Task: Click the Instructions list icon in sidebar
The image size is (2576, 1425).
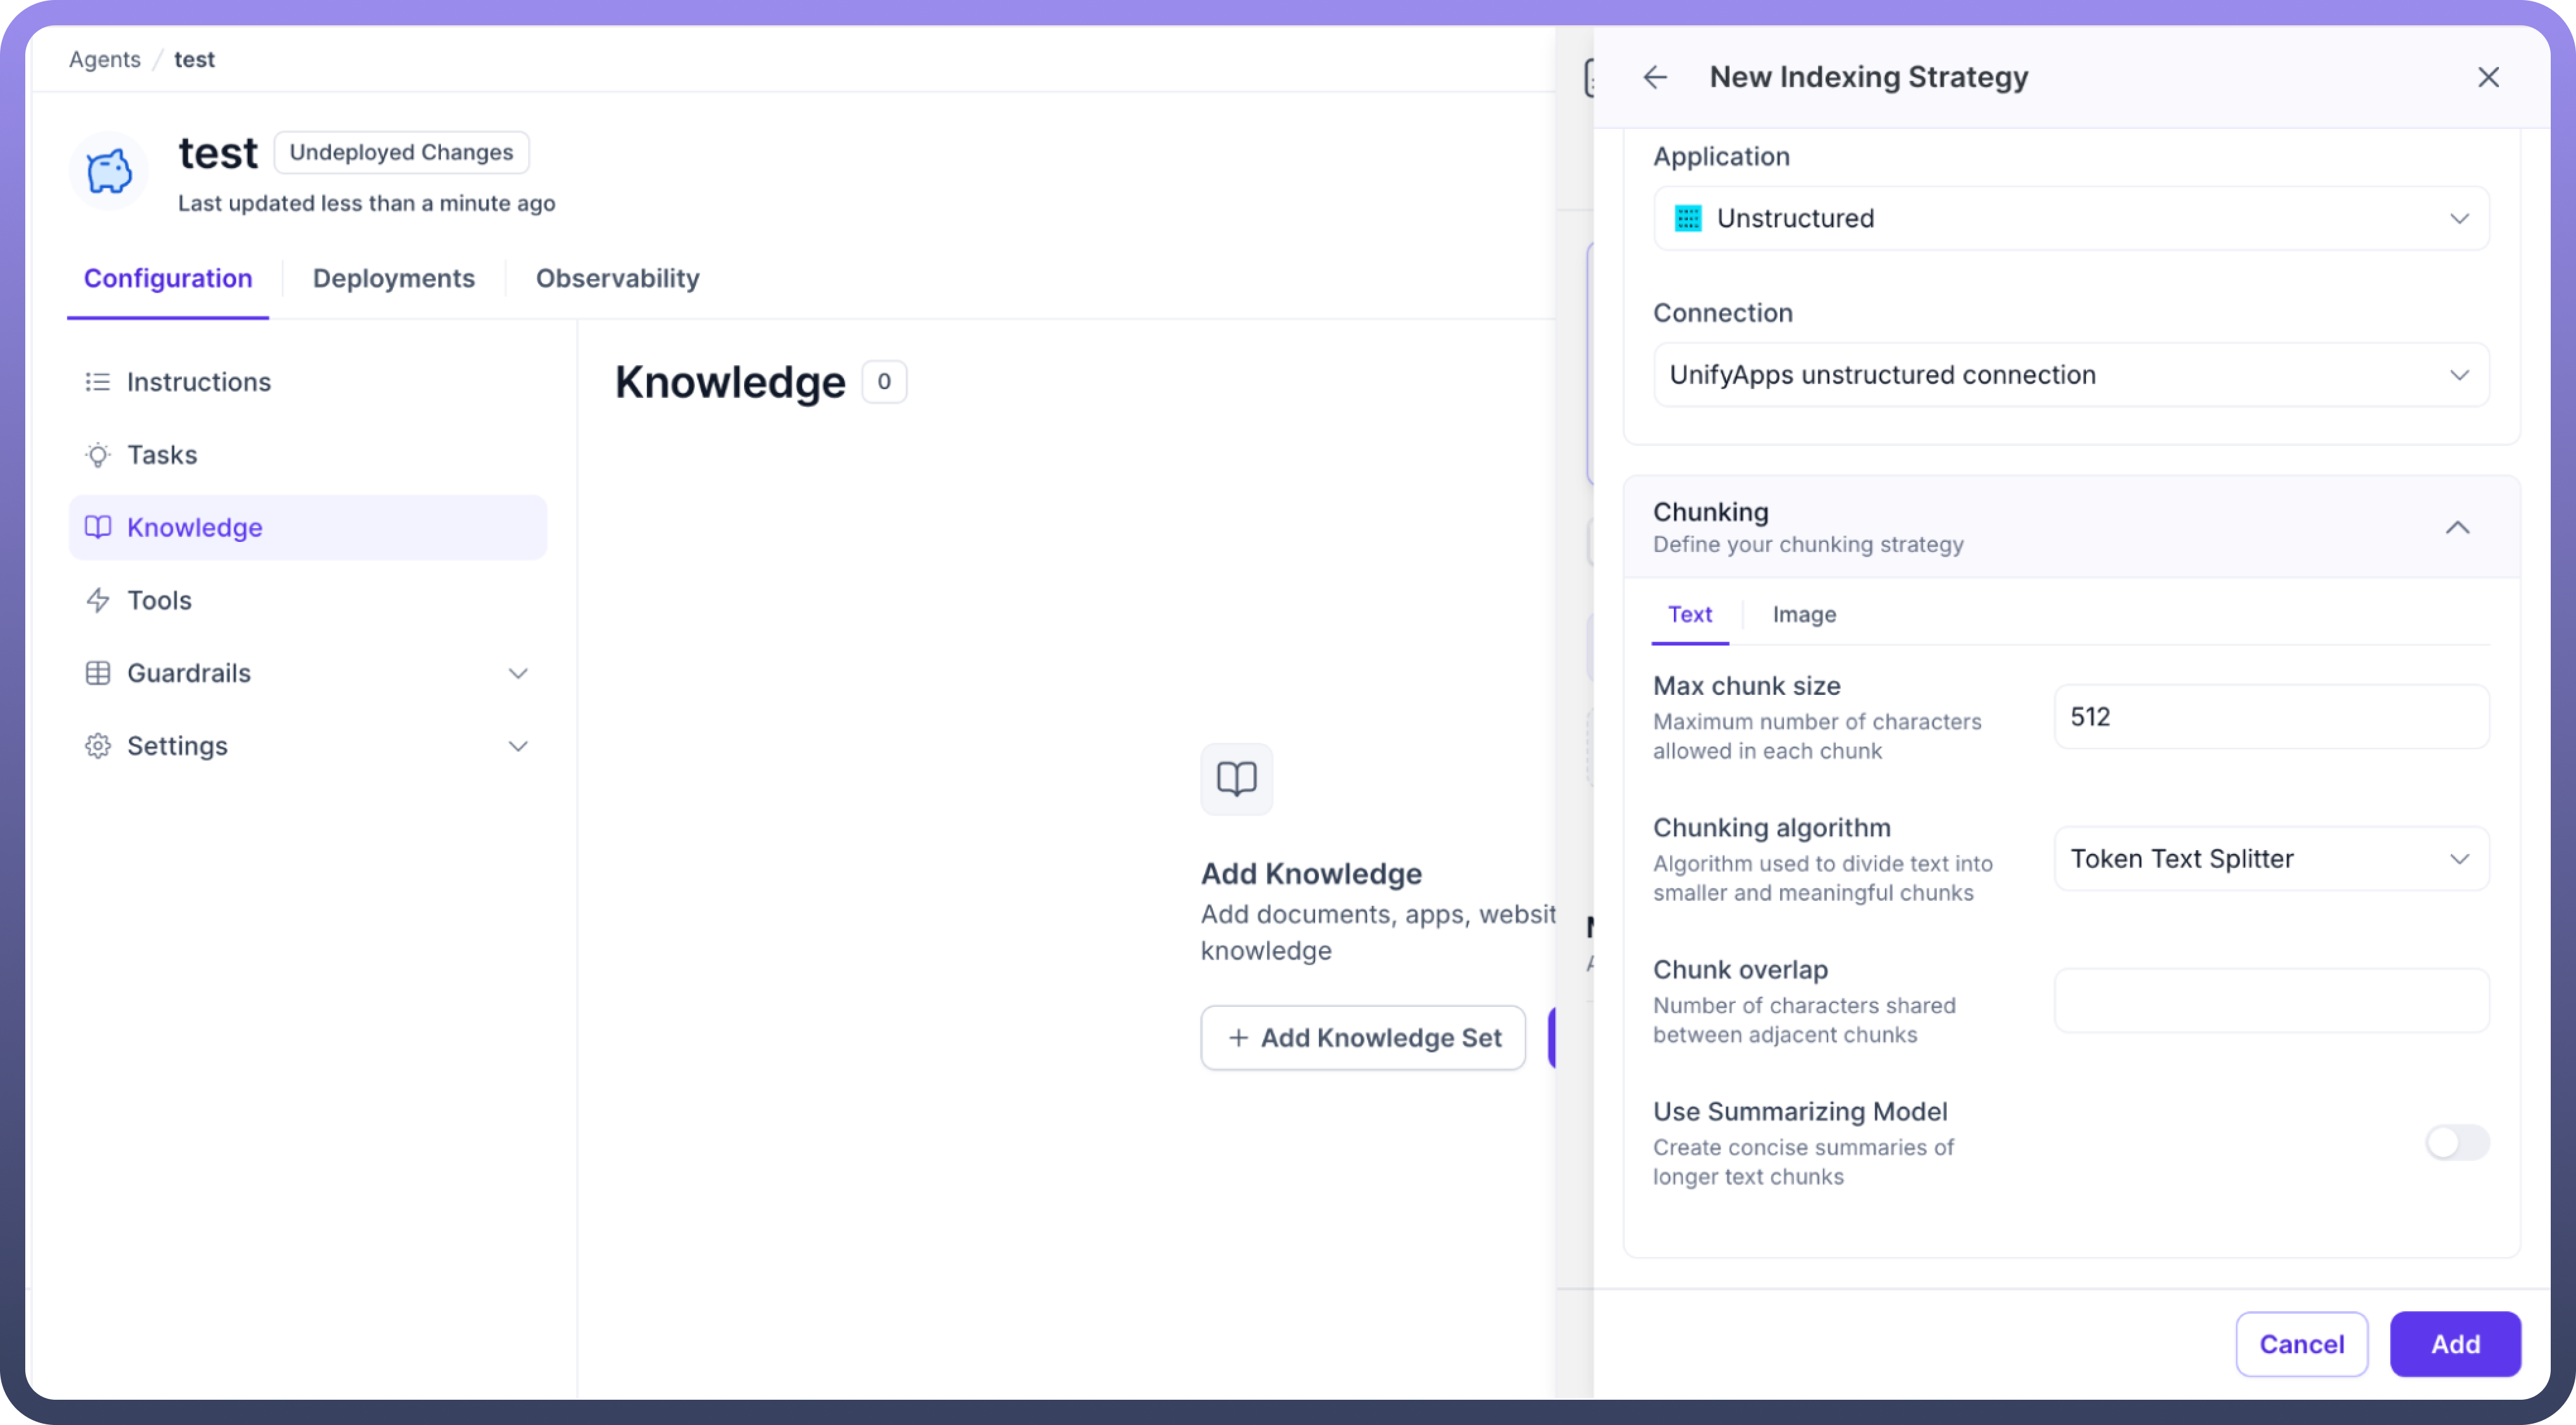Action: pos(97,382)
